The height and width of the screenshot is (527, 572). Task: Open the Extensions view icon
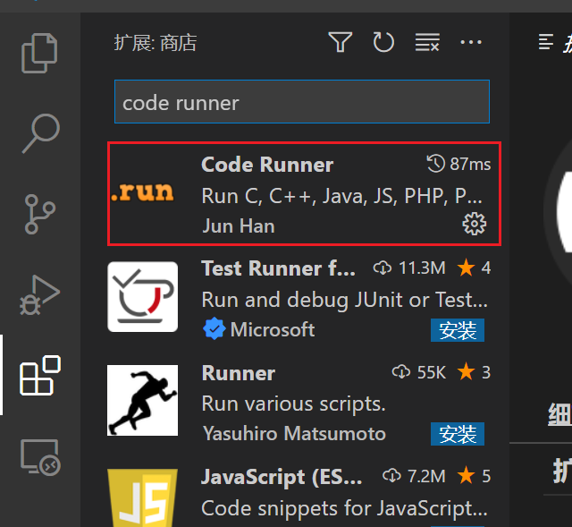click(40, 375)
